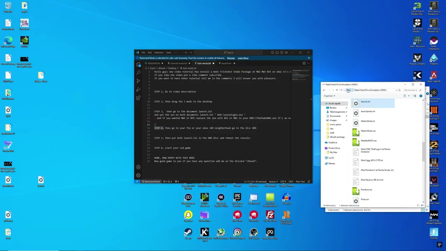Click Manage link in restricted mode banner
Image resolution: width=446 pixels, height=251 pixels.
(231, 58)
